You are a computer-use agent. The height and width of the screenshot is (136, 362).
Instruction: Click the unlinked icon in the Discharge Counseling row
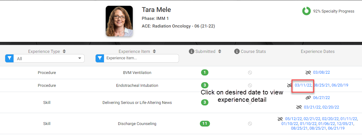280,119
